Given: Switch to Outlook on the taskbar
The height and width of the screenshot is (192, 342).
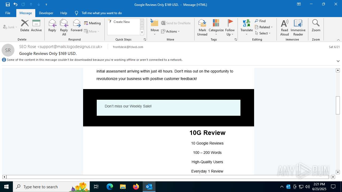Looking at the screenshot, I should (x=149, y=187).
